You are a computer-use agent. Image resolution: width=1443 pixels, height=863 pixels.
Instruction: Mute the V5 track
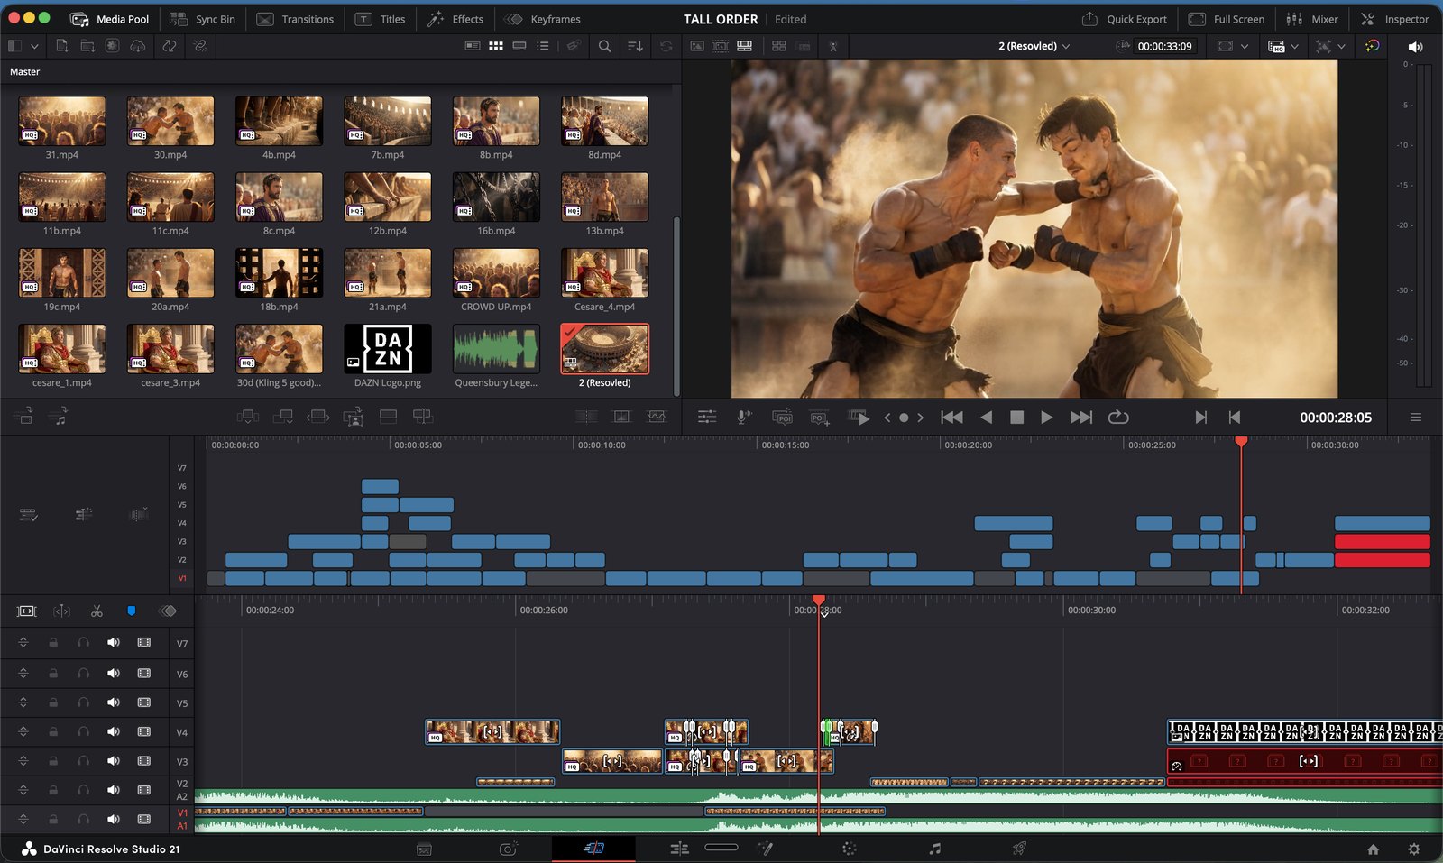pos(114,702)
